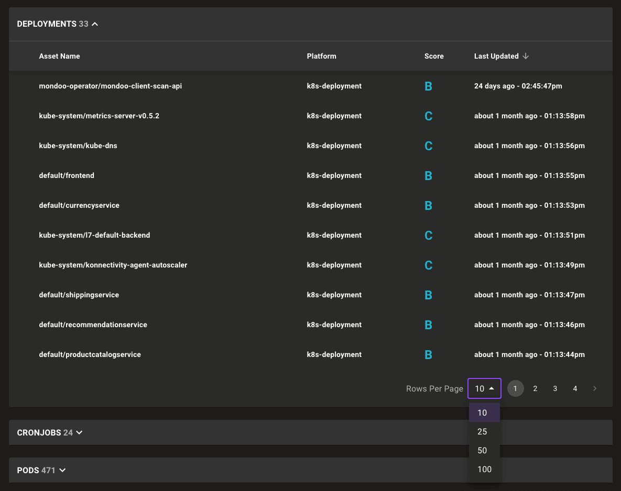
Task: Click the B score badge for default/currencyservice
Action: [x=428, y=205]
